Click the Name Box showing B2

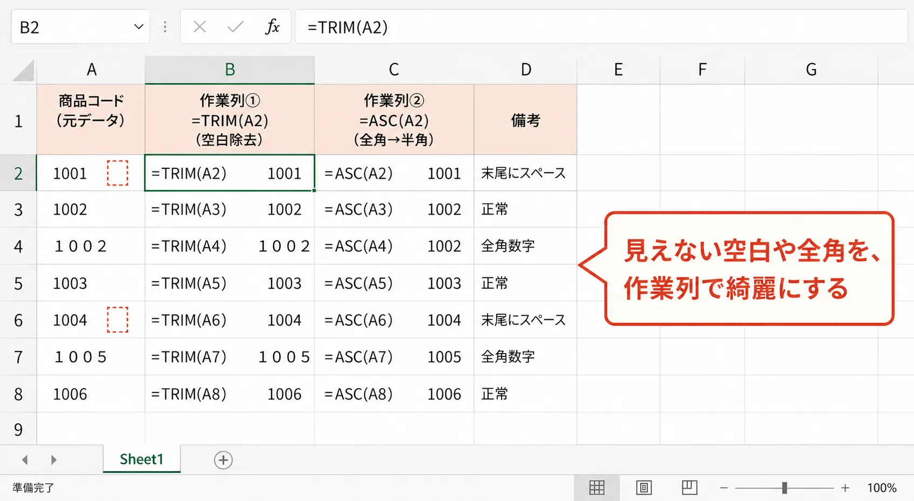click(x=80, y=26)
